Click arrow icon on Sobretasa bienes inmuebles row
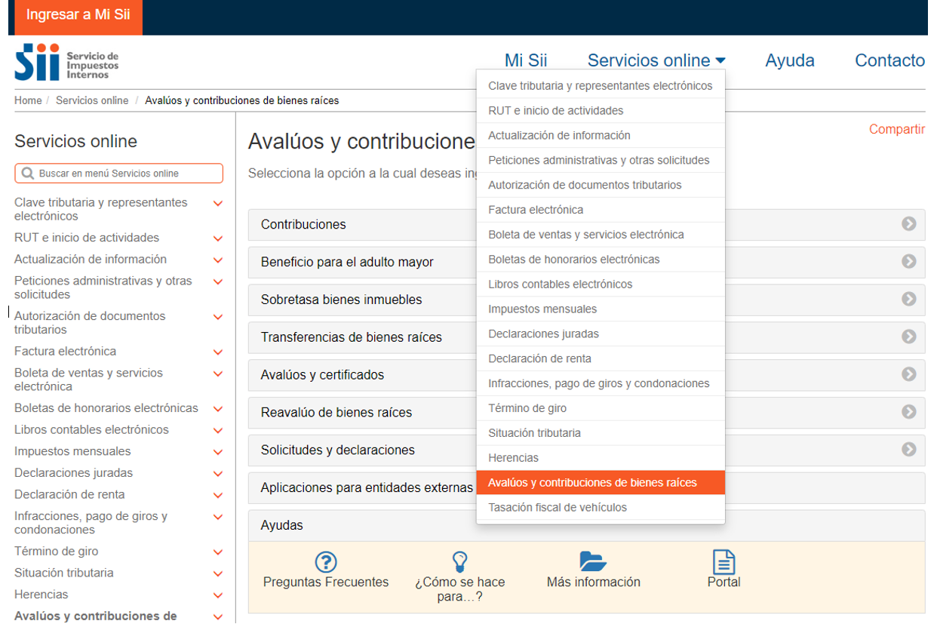Screen dimensions: 937x624 tap(909, 299)
